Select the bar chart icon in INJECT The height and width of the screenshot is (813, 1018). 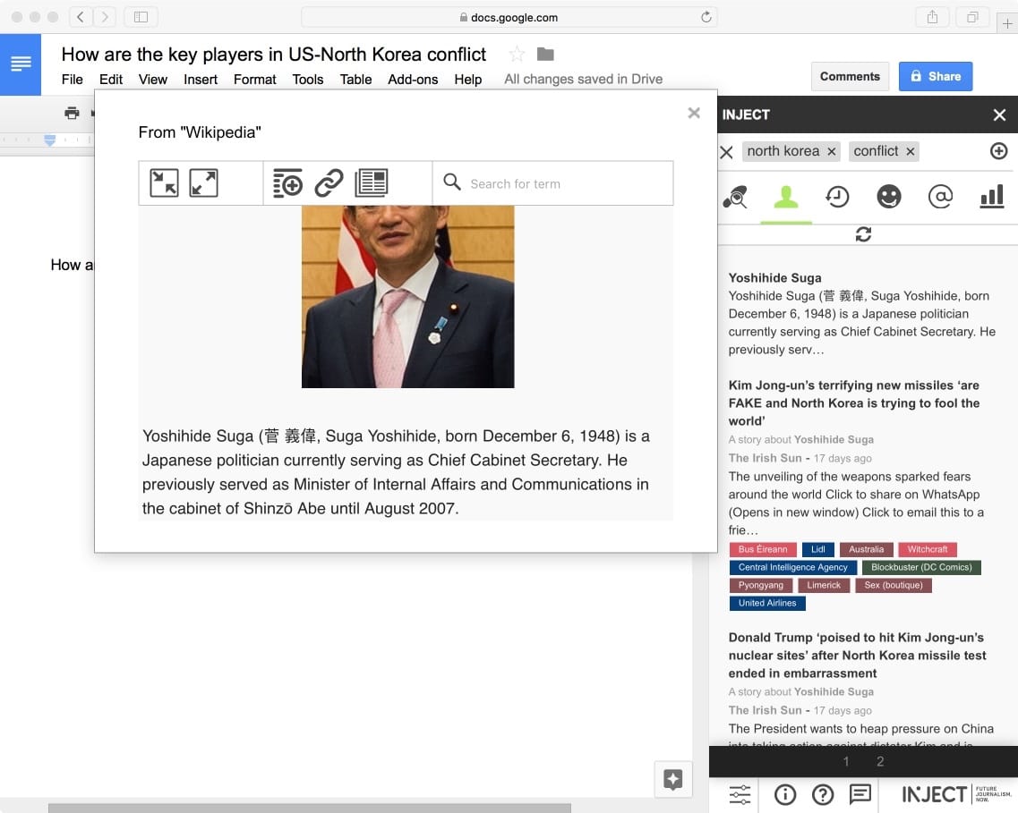991,197
